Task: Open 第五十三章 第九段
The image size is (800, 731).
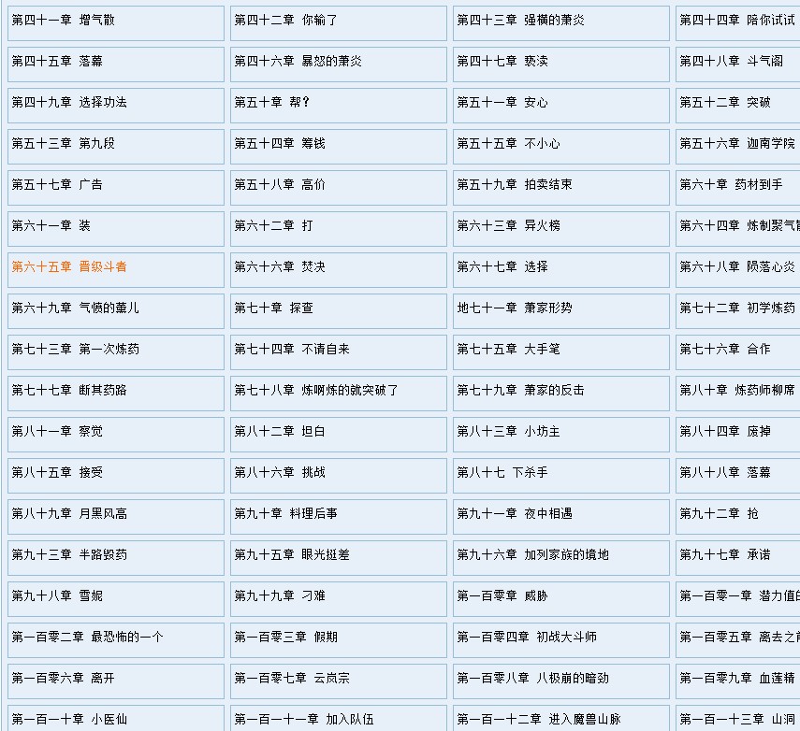Action: tap(64, 144)
